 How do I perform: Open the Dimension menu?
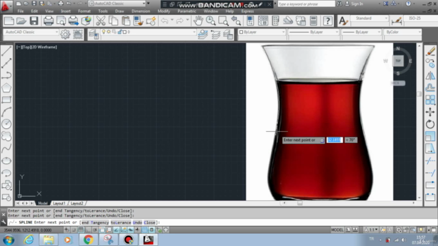coord(141,11)
